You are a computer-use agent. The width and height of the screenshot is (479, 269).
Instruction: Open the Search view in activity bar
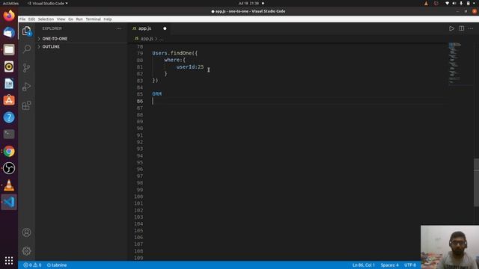click(27, 49)
